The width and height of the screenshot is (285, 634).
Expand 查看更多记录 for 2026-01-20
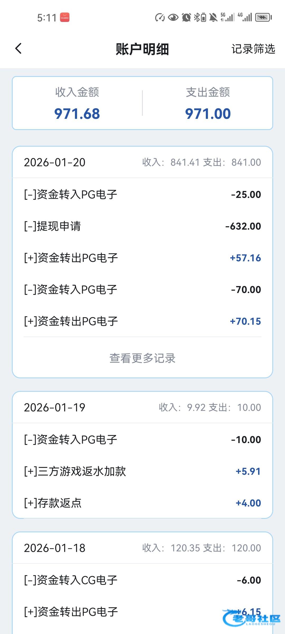pyautogui.click(x=142, y=358)
